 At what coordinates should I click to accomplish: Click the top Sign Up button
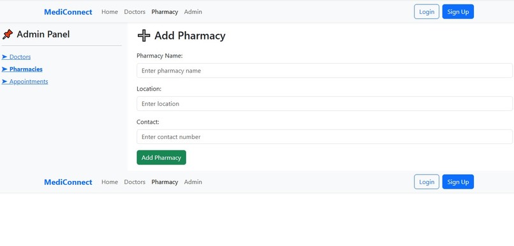pos(458,12)
